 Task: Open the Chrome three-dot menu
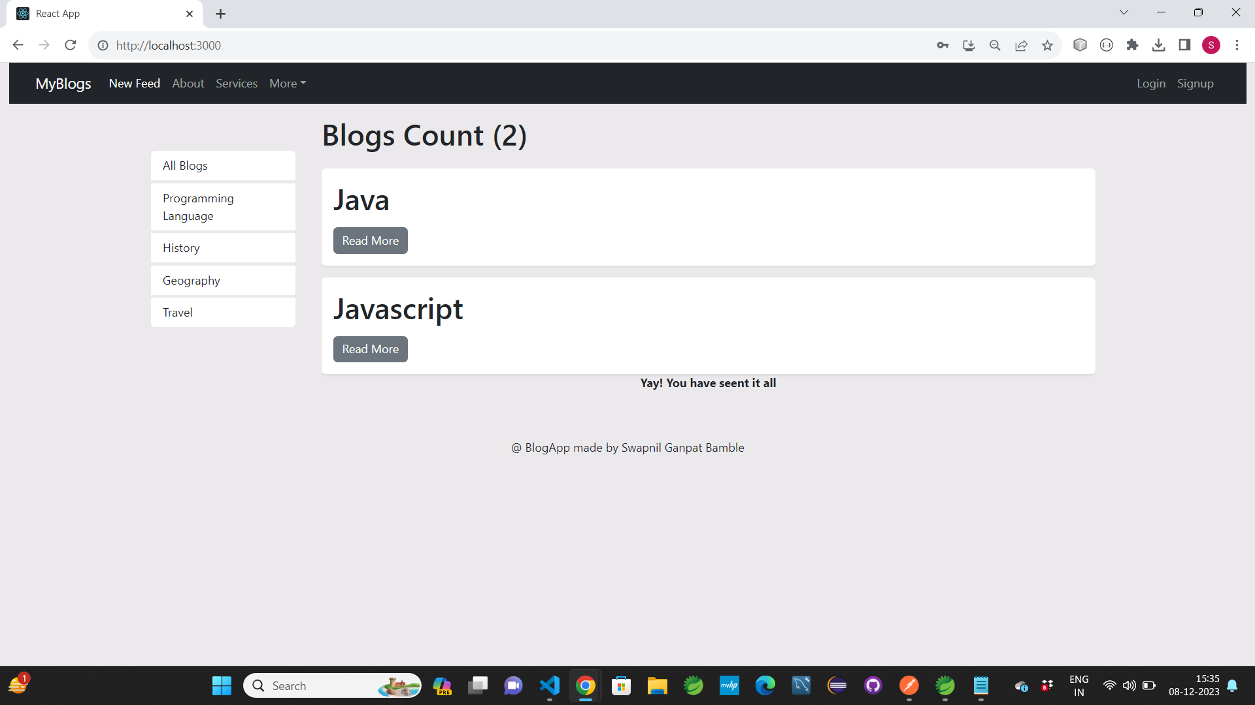(1237, 45)
